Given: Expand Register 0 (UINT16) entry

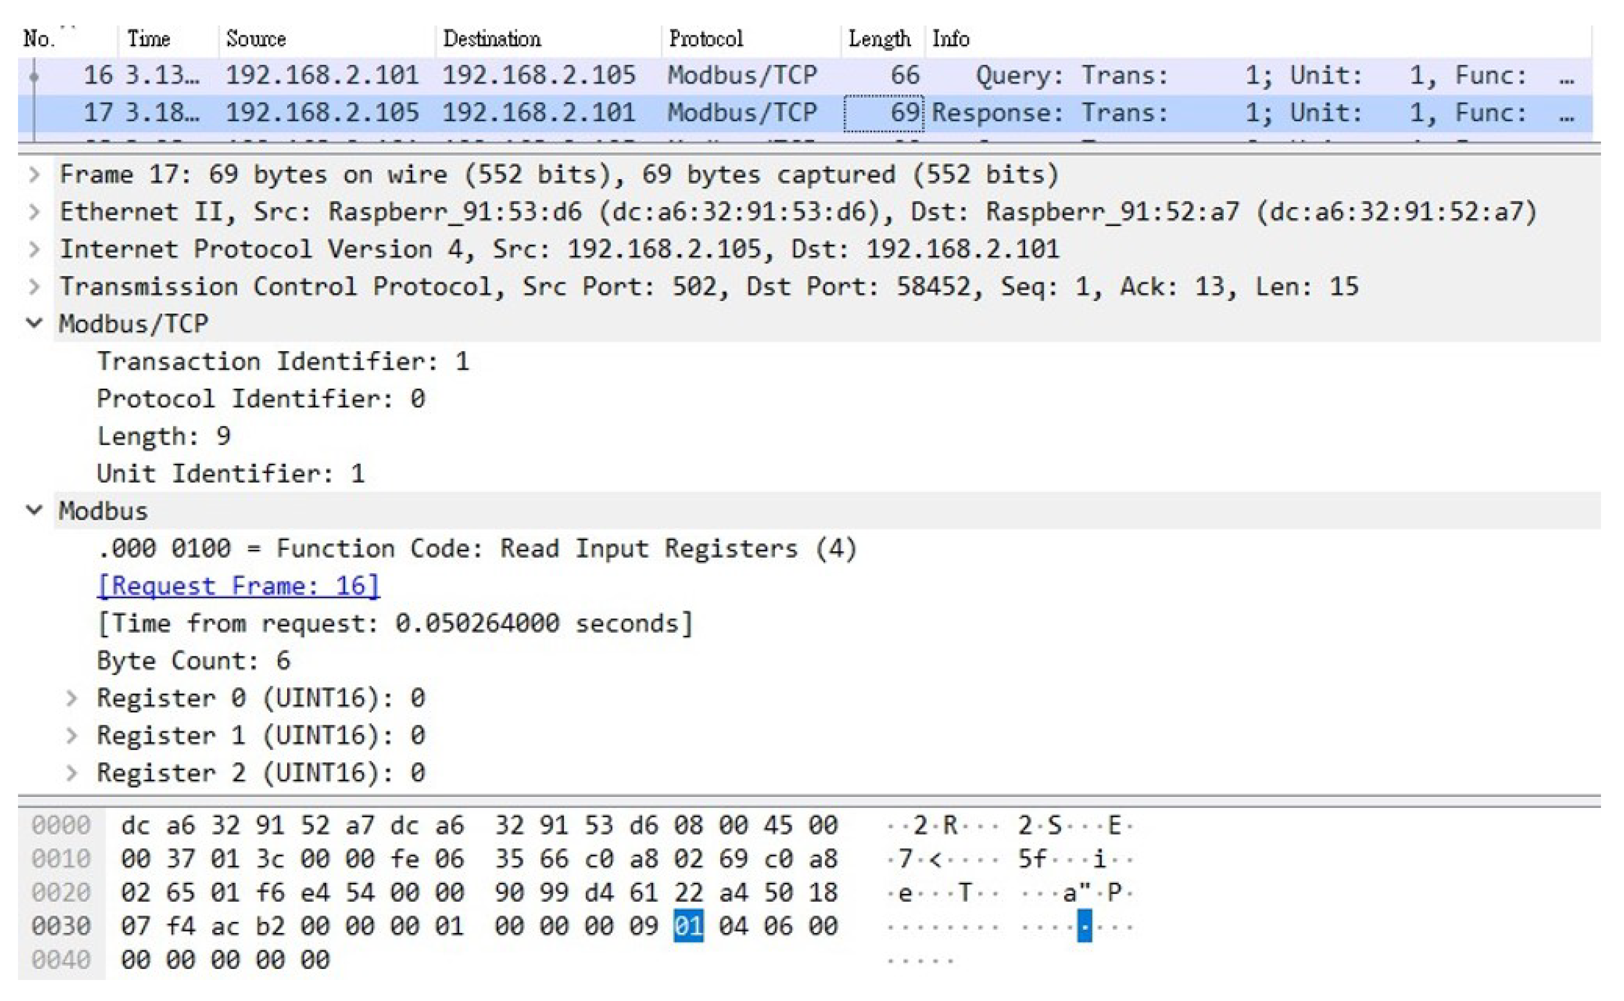Looking at the screenshot, I should 72,698.
